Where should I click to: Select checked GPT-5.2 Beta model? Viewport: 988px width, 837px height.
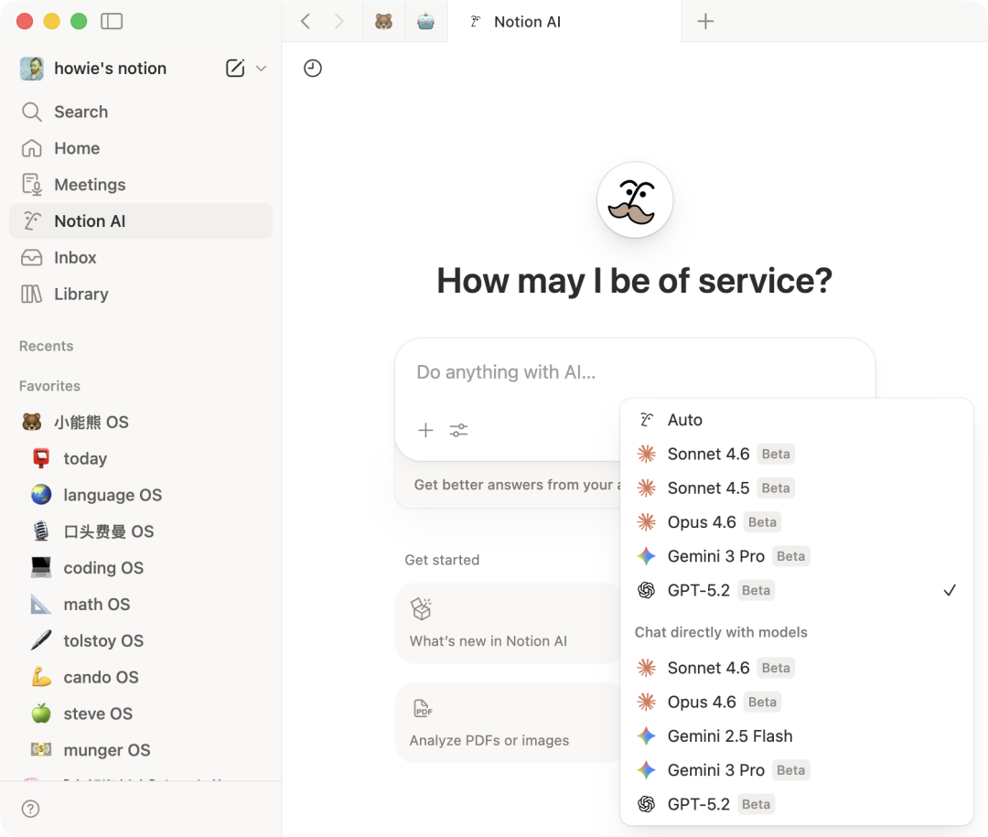[x=797, y=591]
